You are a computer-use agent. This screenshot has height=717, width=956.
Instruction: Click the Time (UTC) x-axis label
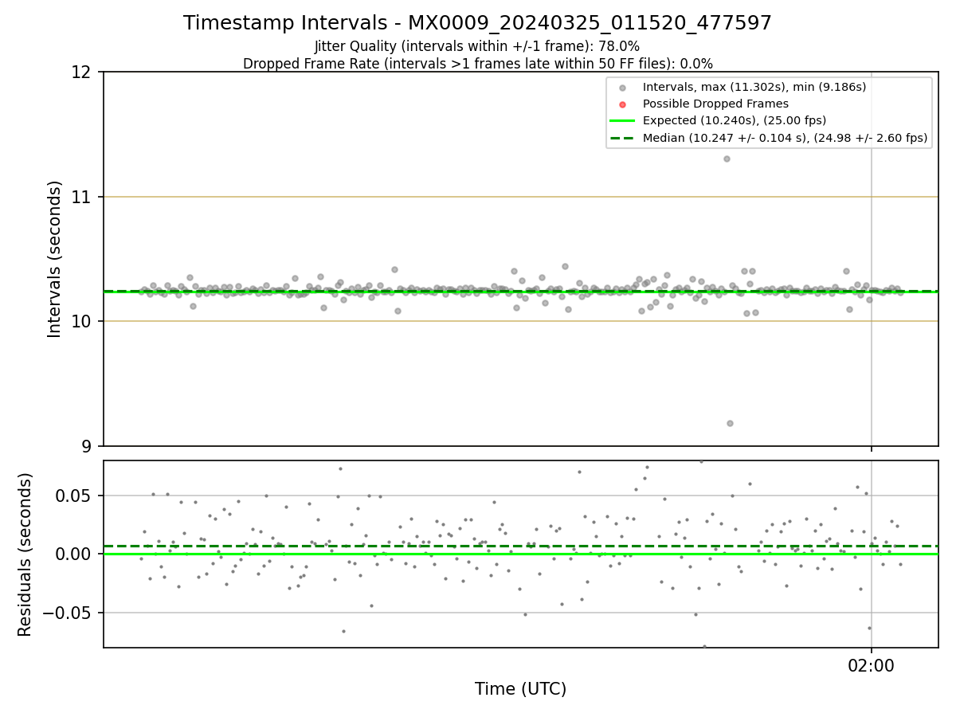pyautogui.click(x=520, y=689)
